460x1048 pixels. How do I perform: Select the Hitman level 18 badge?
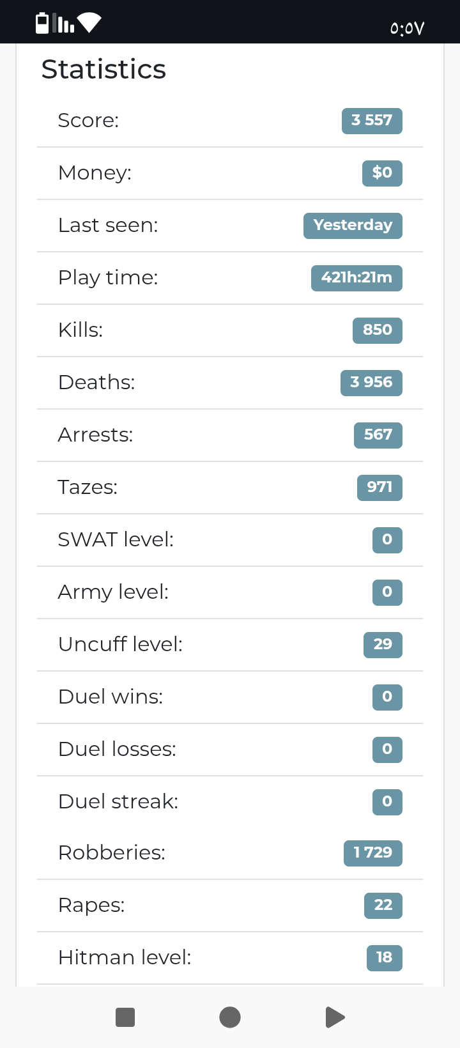[x=385, y=958]
